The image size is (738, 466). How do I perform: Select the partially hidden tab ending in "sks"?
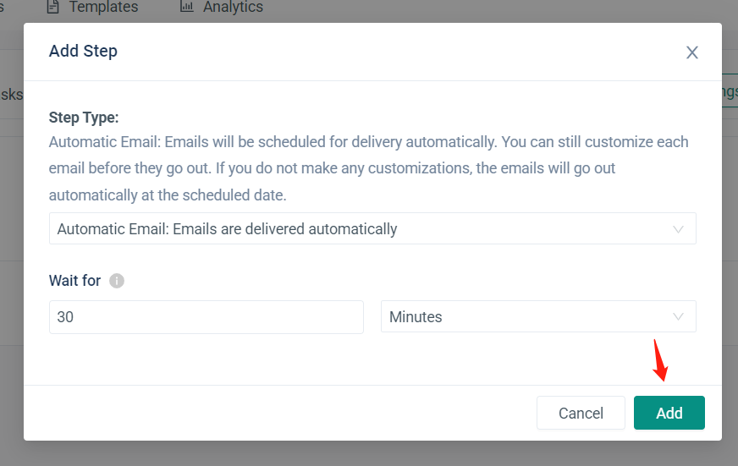pos(11,95)
